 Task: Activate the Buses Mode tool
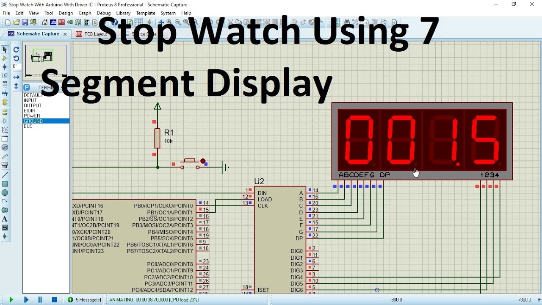point(5,93)
